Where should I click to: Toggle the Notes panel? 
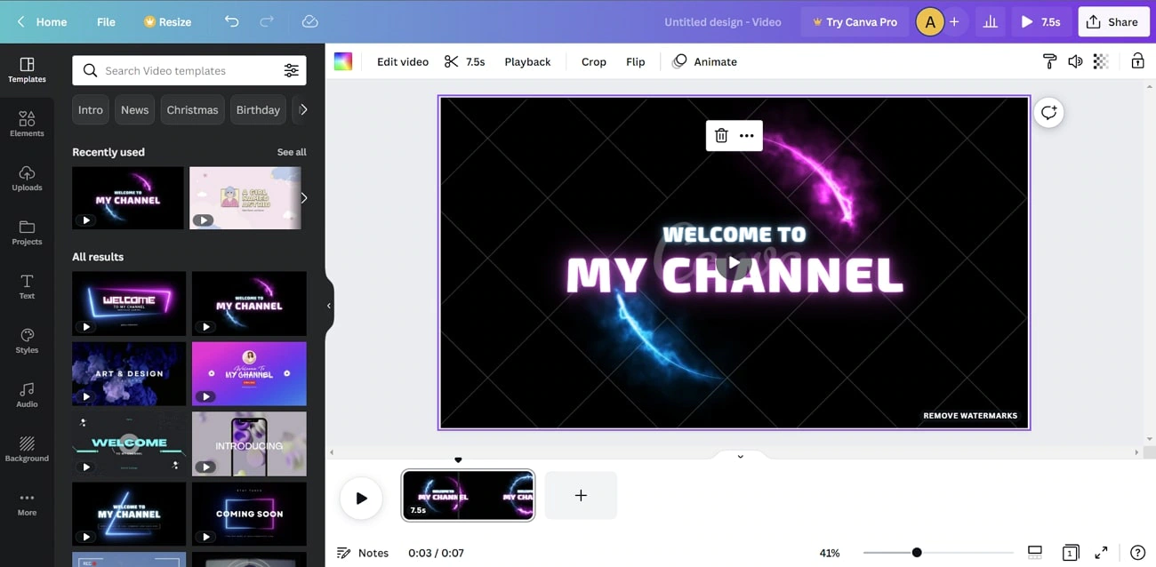(x=363, y=553)
